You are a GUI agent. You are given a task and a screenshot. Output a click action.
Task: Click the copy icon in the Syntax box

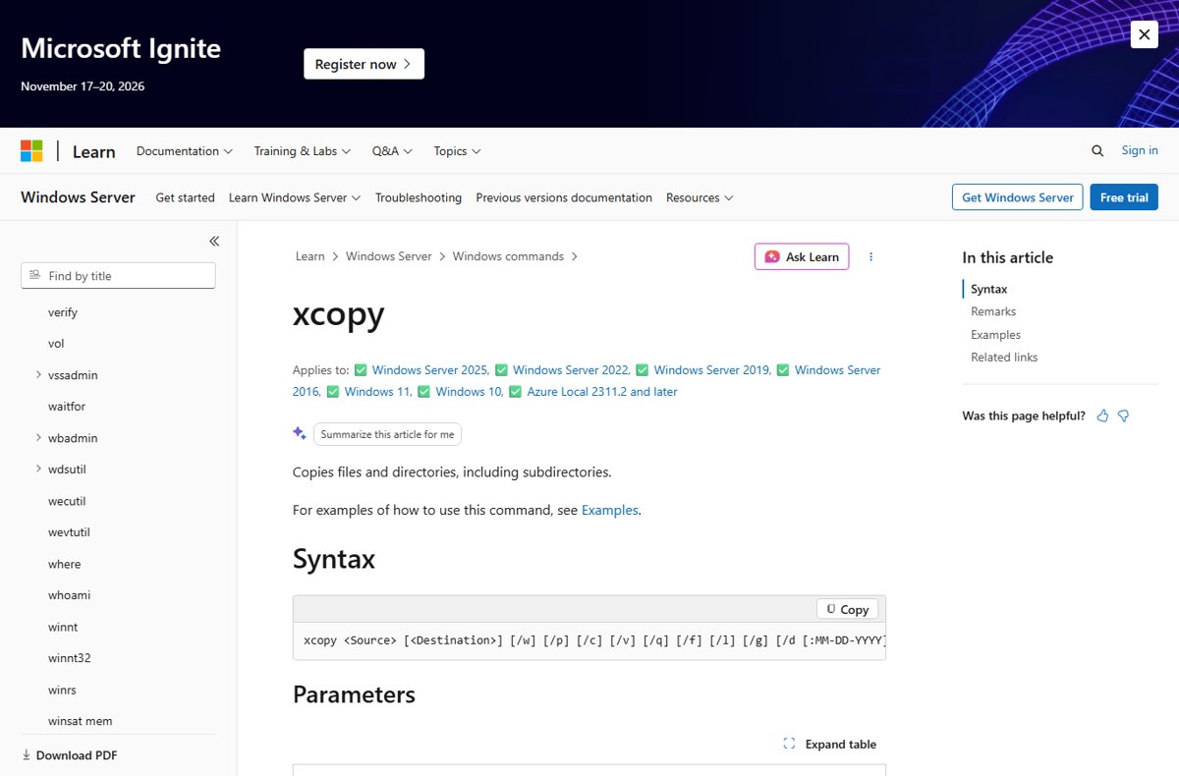831,609
